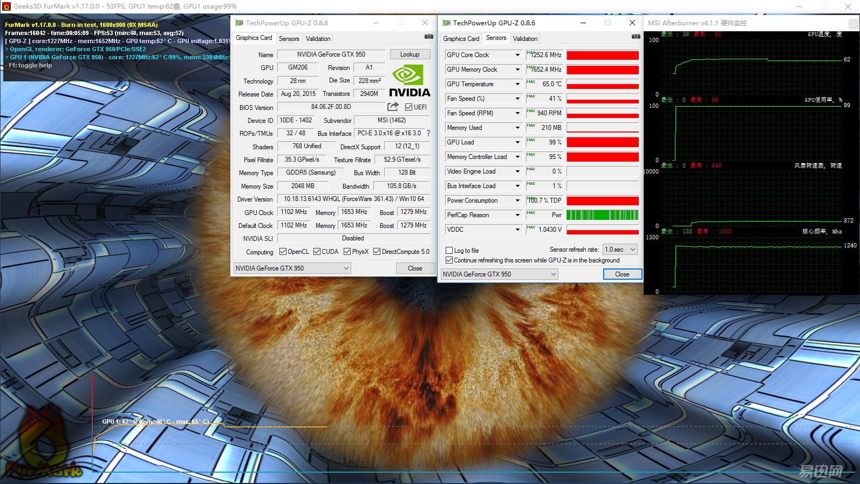Open the Sensor refresh rate dropdown

[620, 250]
